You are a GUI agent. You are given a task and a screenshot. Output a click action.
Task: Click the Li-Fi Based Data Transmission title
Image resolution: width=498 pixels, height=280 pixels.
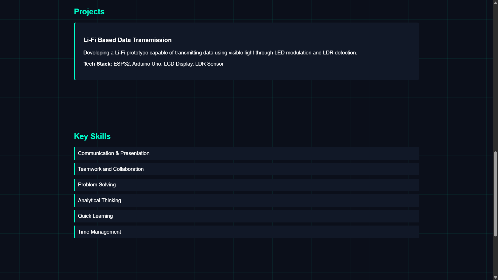coord(127,40)
